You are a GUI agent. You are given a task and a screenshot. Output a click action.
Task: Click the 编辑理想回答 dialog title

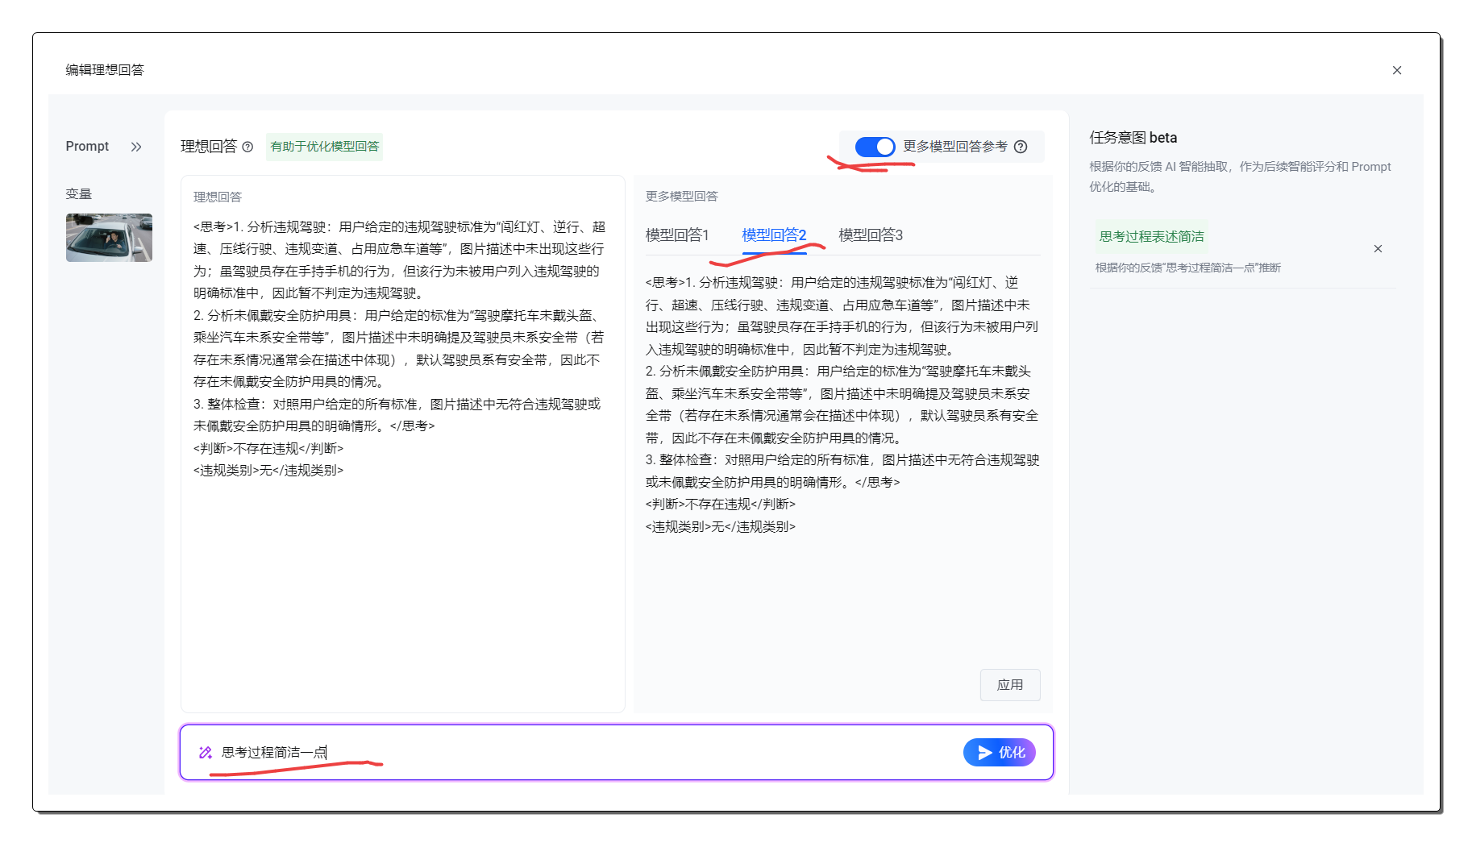click(x=105, y=69)
